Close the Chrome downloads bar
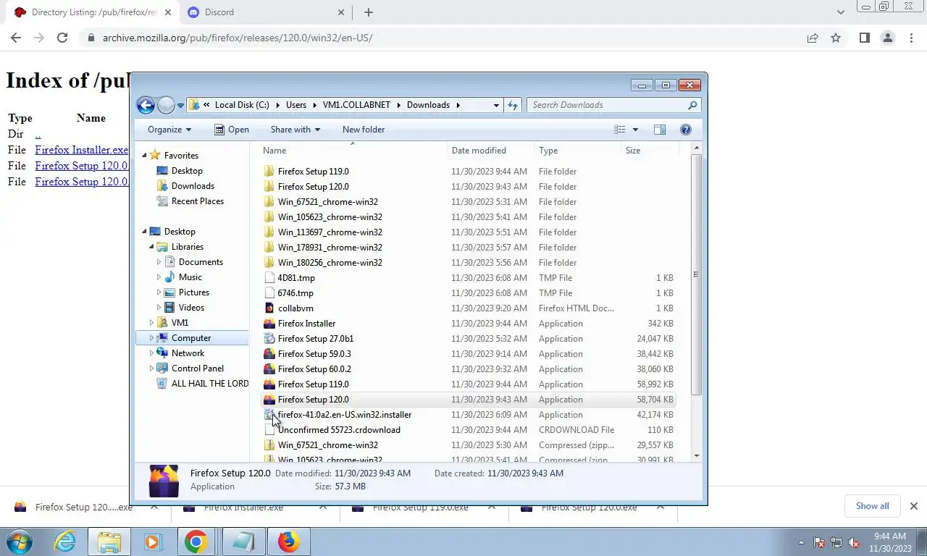The height and width of the screenshot is (556, 927). (913, 506)
